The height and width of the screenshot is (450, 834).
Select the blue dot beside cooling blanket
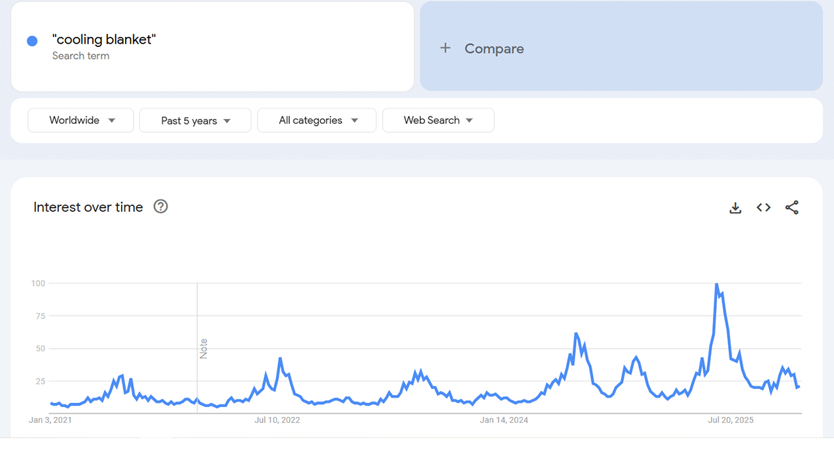(x=32, y=40)
